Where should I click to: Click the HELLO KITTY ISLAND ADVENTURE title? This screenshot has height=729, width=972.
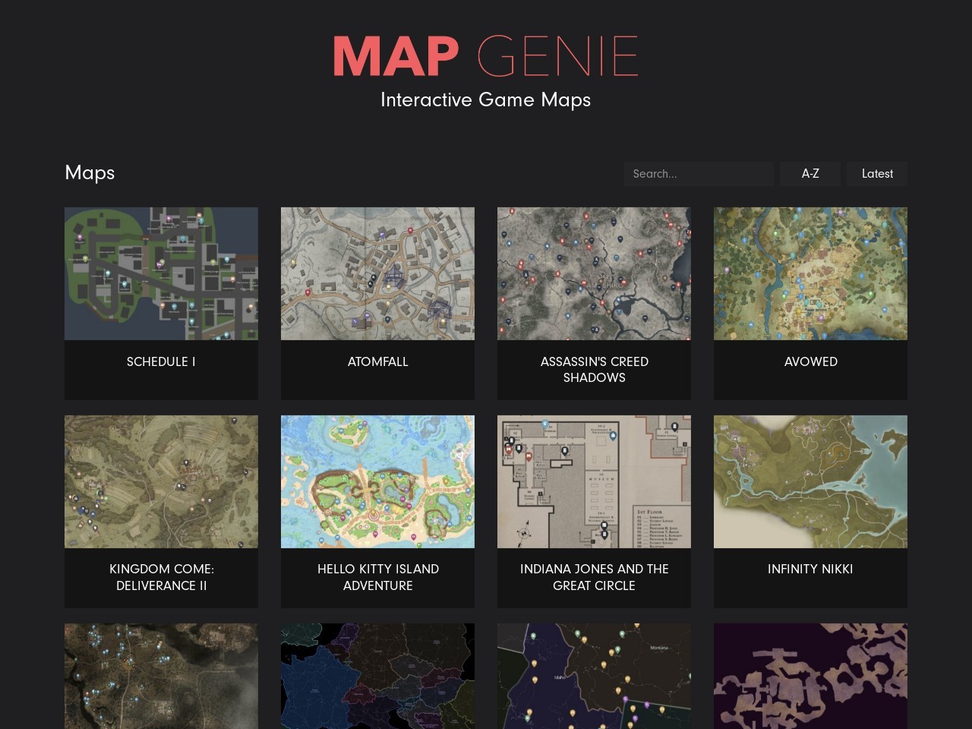[x=377, y=577]
